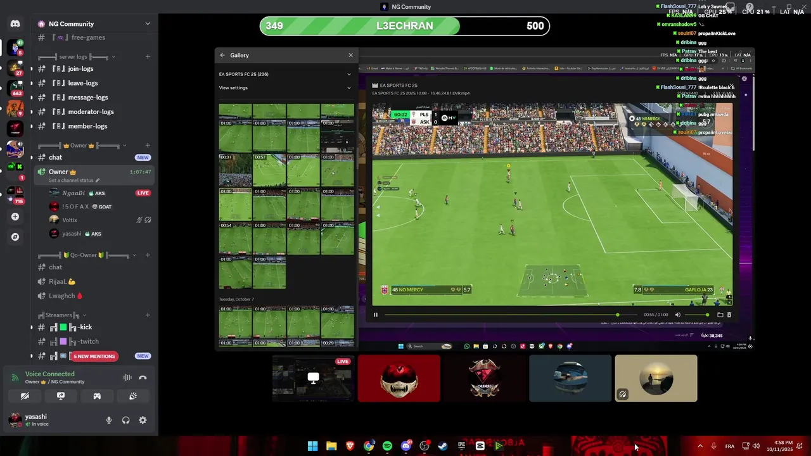Toggle noise suppression waveform icon
This screenshot has width=811, height=456.
coord(127,377)
